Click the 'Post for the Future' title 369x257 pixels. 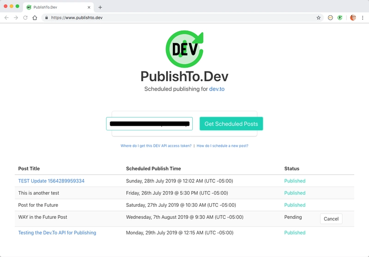tap(38, 205)
